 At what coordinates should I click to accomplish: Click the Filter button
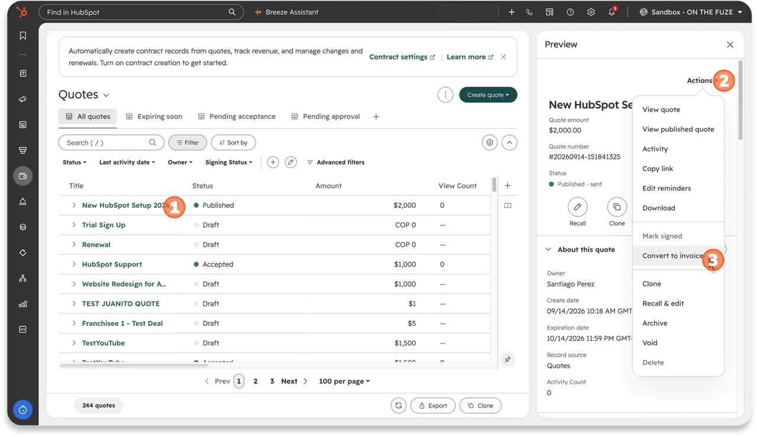(x=187, y=143)
